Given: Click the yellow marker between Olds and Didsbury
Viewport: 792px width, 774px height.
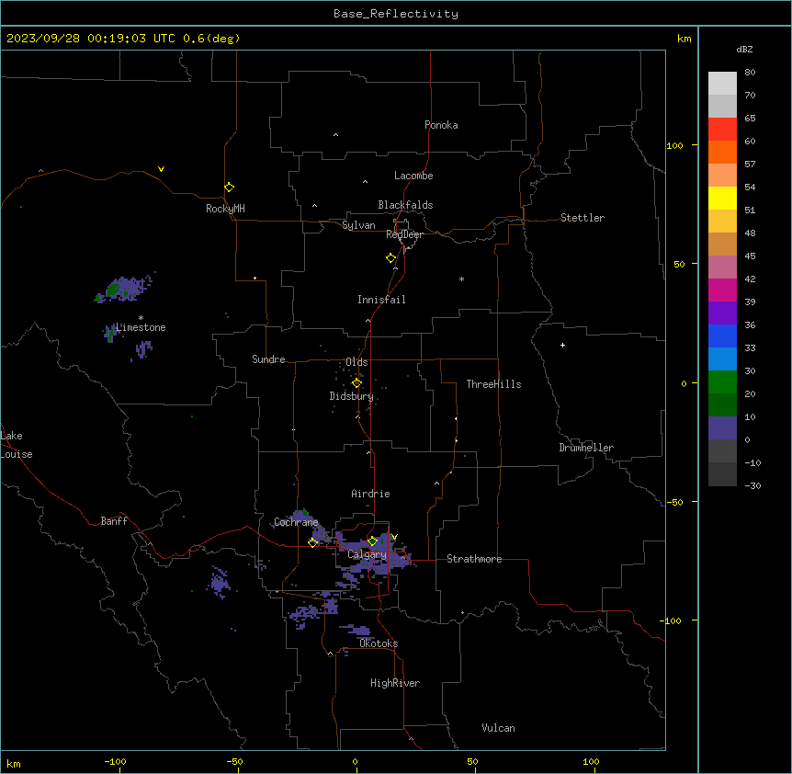Looking at the screenshot, I should point(356,383).
